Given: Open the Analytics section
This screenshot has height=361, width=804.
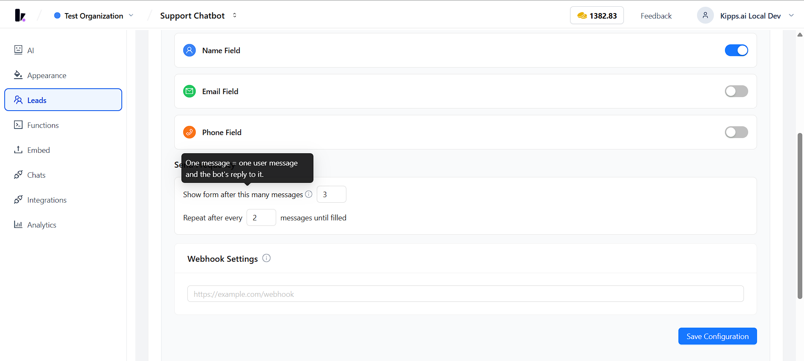Looking at the screenshot, I should point(63,225).
